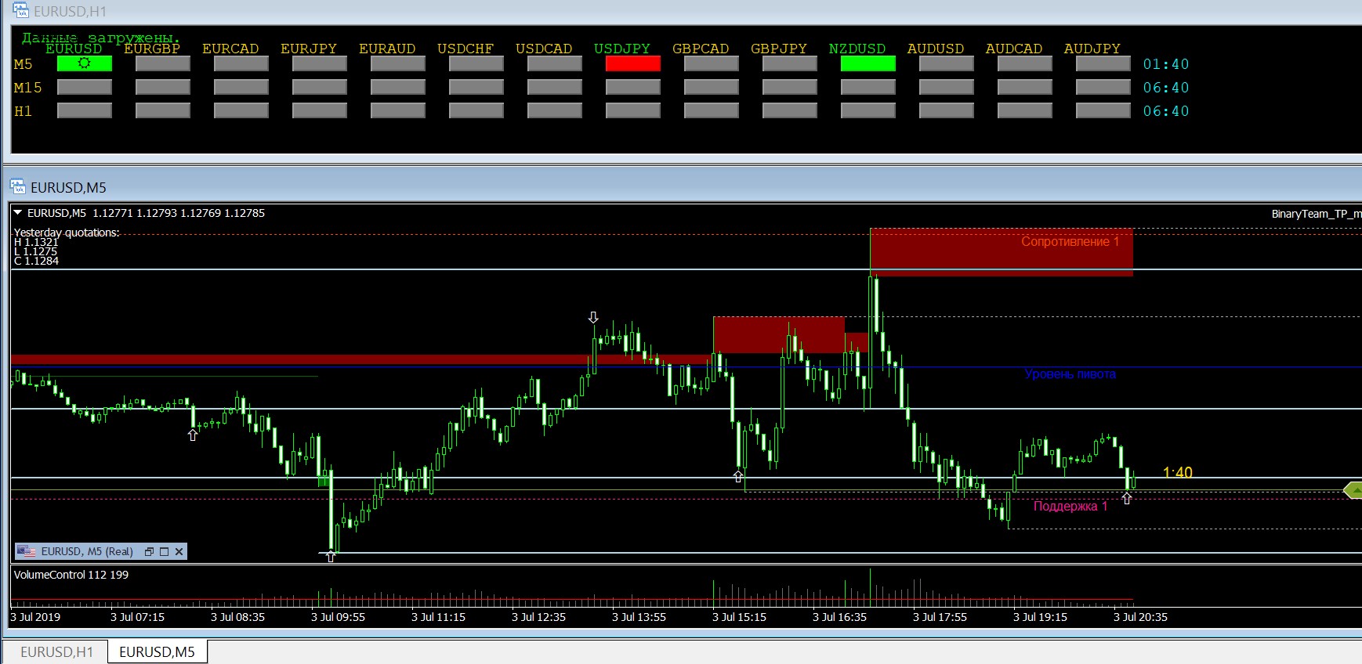Click the H1 EURGBP signal cell
Screen dimensions: 1362x664
[163, 110]
